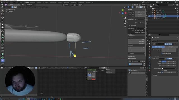The width and height of the screenshot is (179, 100).
Task: Open the Mesh menu in viewport header
Action: pyautogui.click(x=31, y=7)
